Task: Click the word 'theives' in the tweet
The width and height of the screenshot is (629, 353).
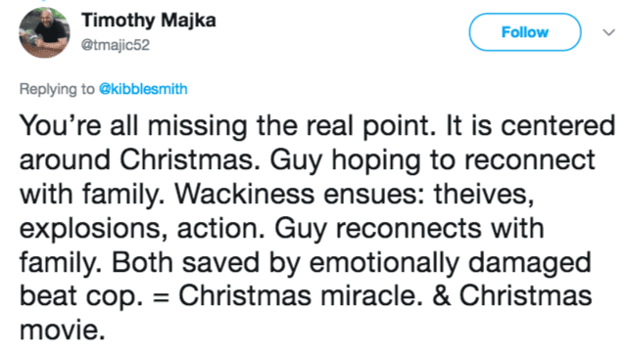Action: [484, 195]
